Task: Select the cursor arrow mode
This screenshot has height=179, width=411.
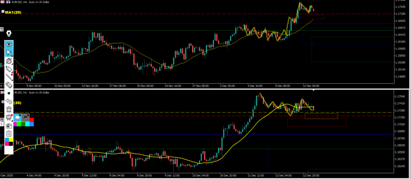Action: coord(9,53)
